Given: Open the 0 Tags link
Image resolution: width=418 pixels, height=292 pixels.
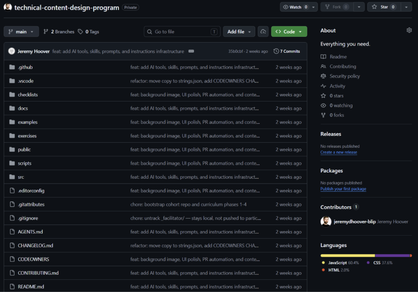Looking at the screenshot, I should [89, 31].
